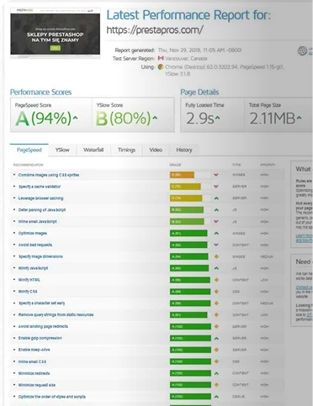Click the arrow next to Total Page Size 2.11MB
The image size is (313, 406).
tap(299, 118)
